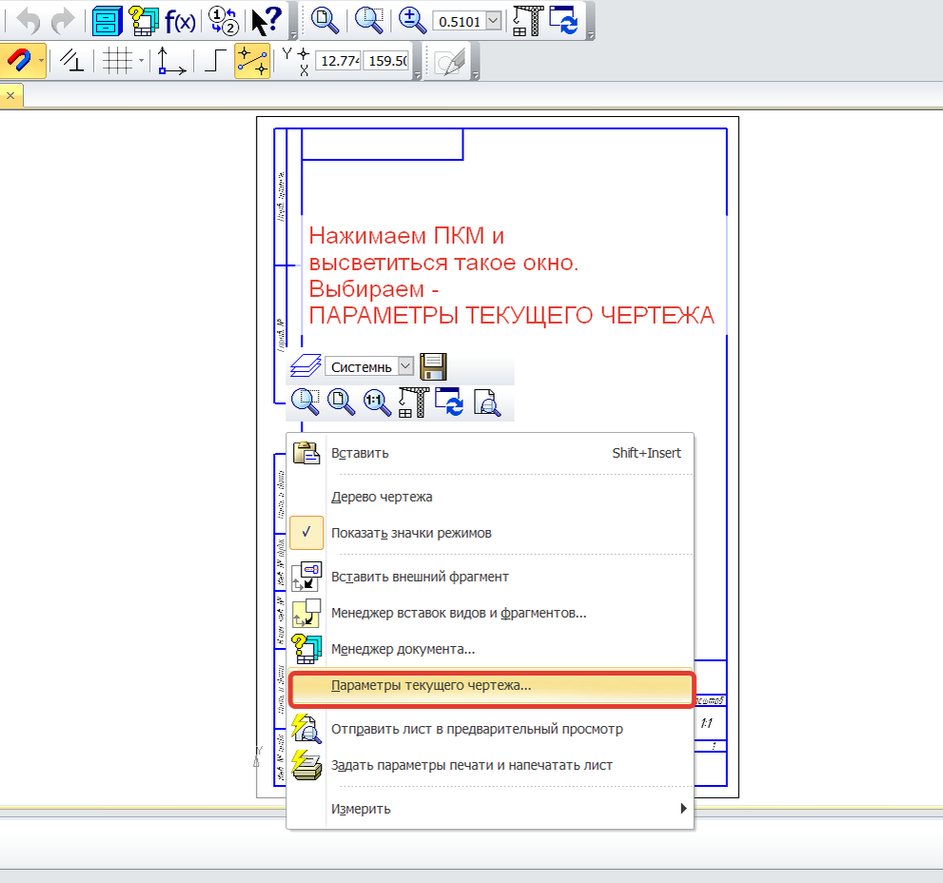Image resolution: width=943 pixels, height=883 pixels.
Task: Activate the context help arrow-question icon
Action: click(x=266, y=20)
